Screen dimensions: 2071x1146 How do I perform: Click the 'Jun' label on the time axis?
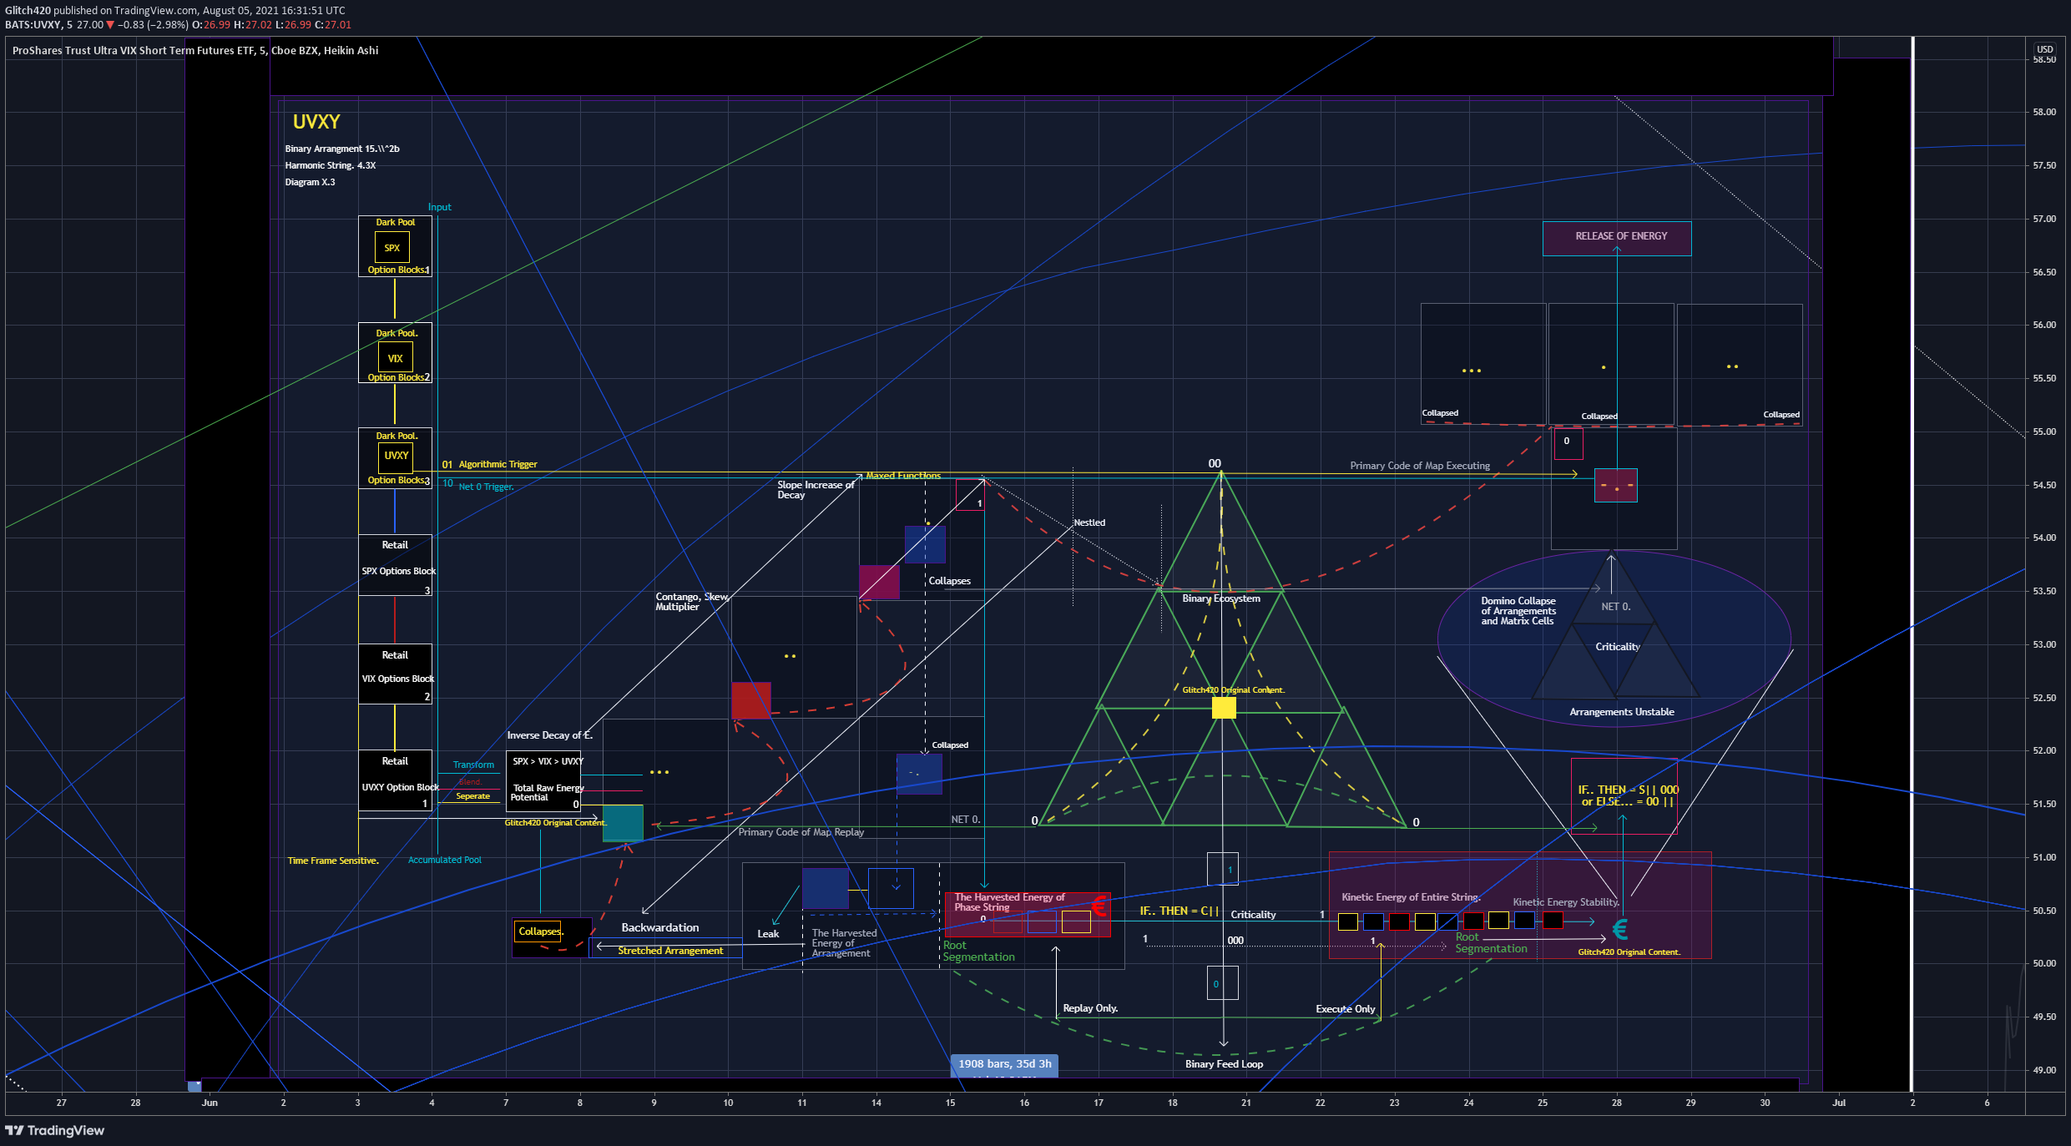tap(210, 1103)
